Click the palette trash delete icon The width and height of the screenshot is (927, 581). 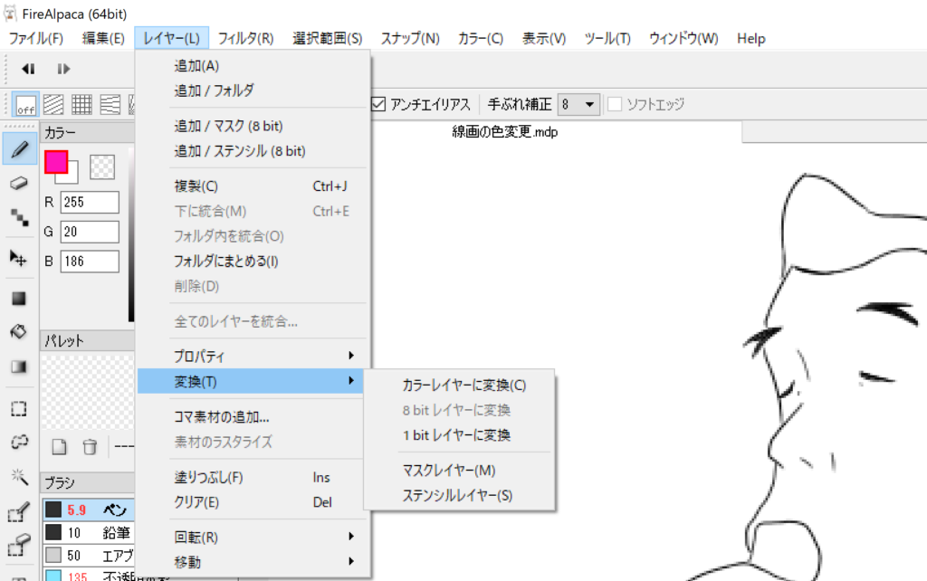(90, 446)
